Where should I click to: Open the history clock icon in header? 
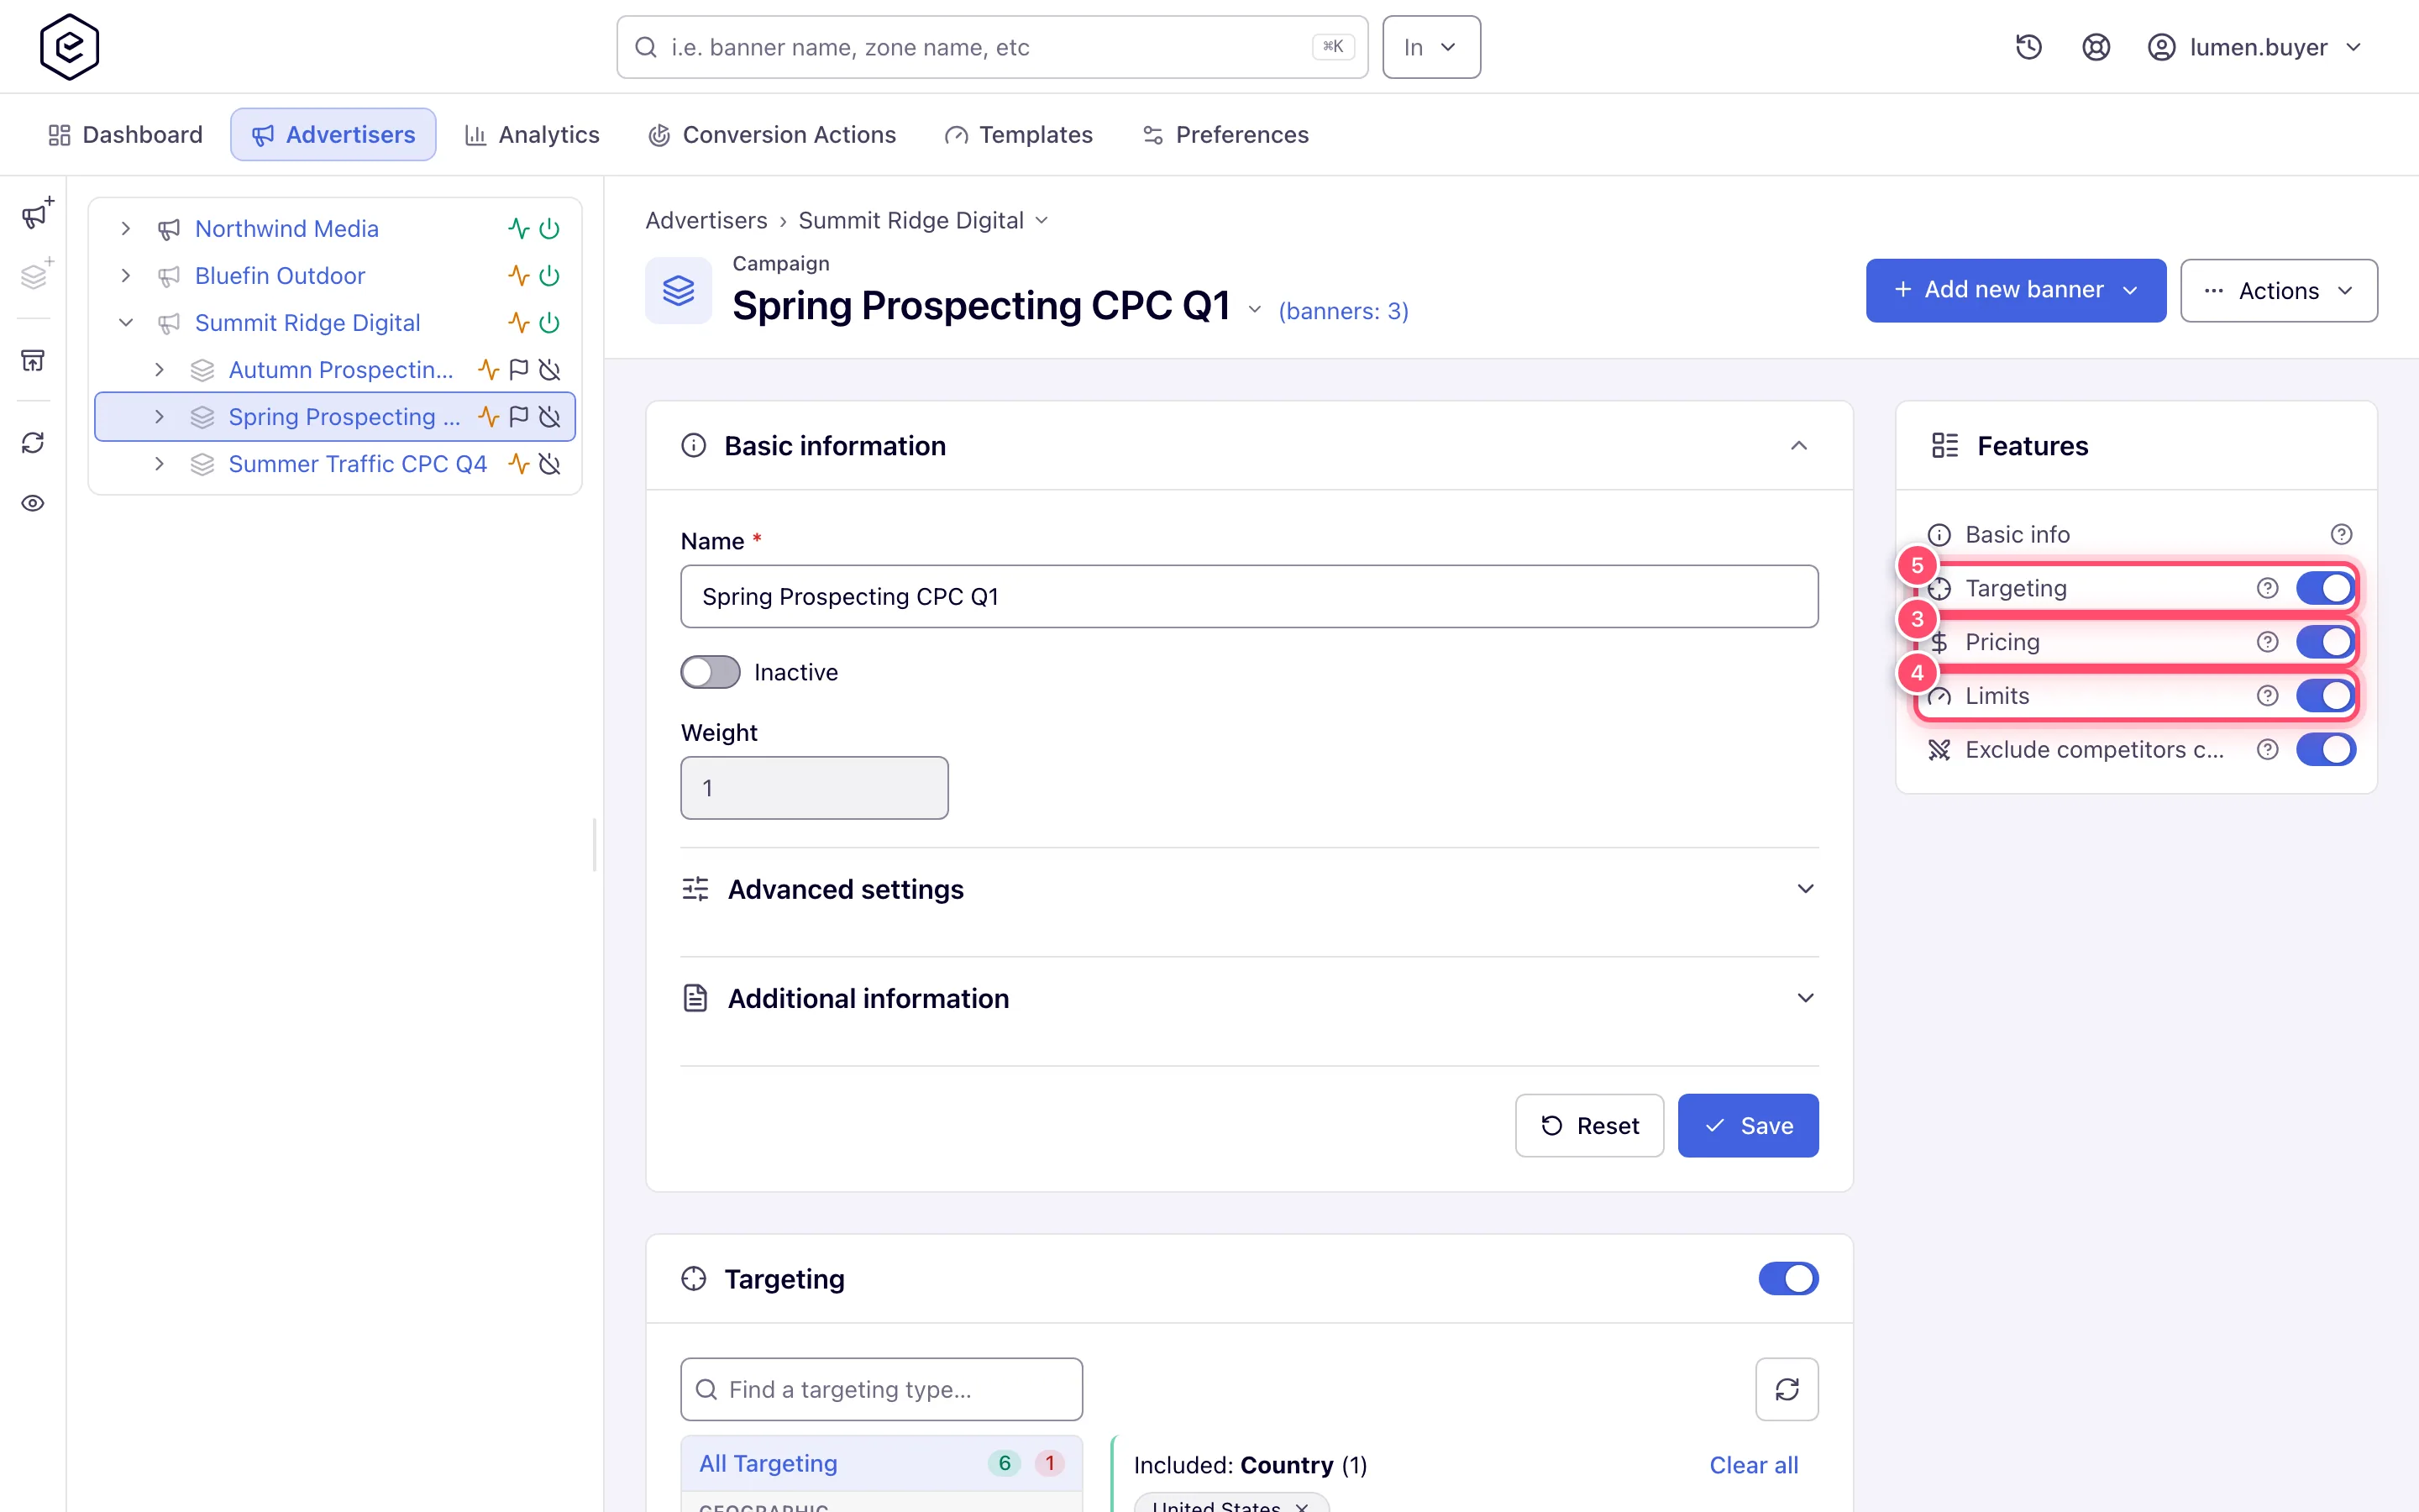[x=2028, y=47]
